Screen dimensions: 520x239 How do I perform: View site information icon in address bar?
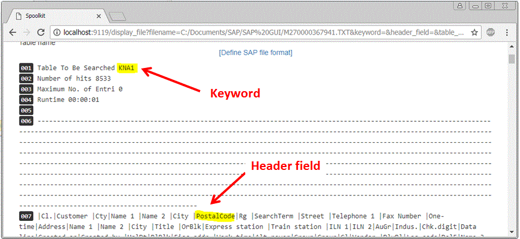point(57,32)
